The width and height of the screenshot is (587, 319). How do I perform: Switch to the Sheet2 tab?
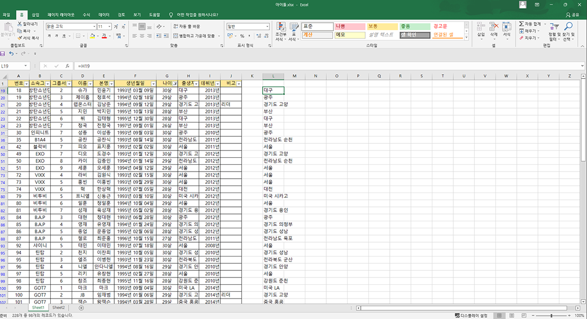click(x=58, y=308)
